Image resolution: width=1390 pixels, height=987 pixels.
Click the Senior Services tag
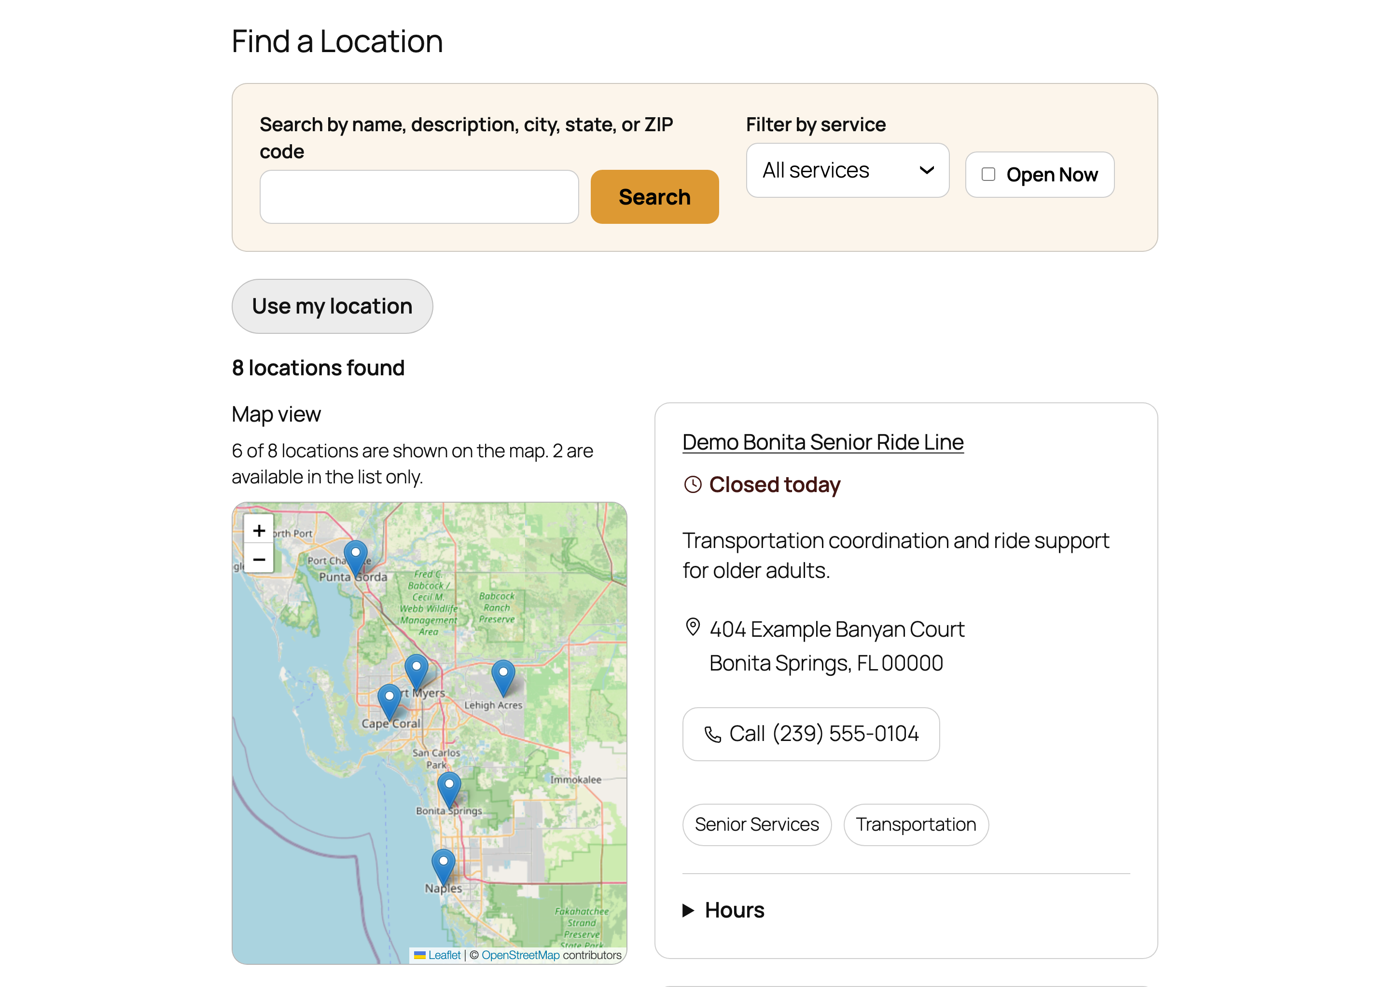pyautogui.click(x=756, y=825)
